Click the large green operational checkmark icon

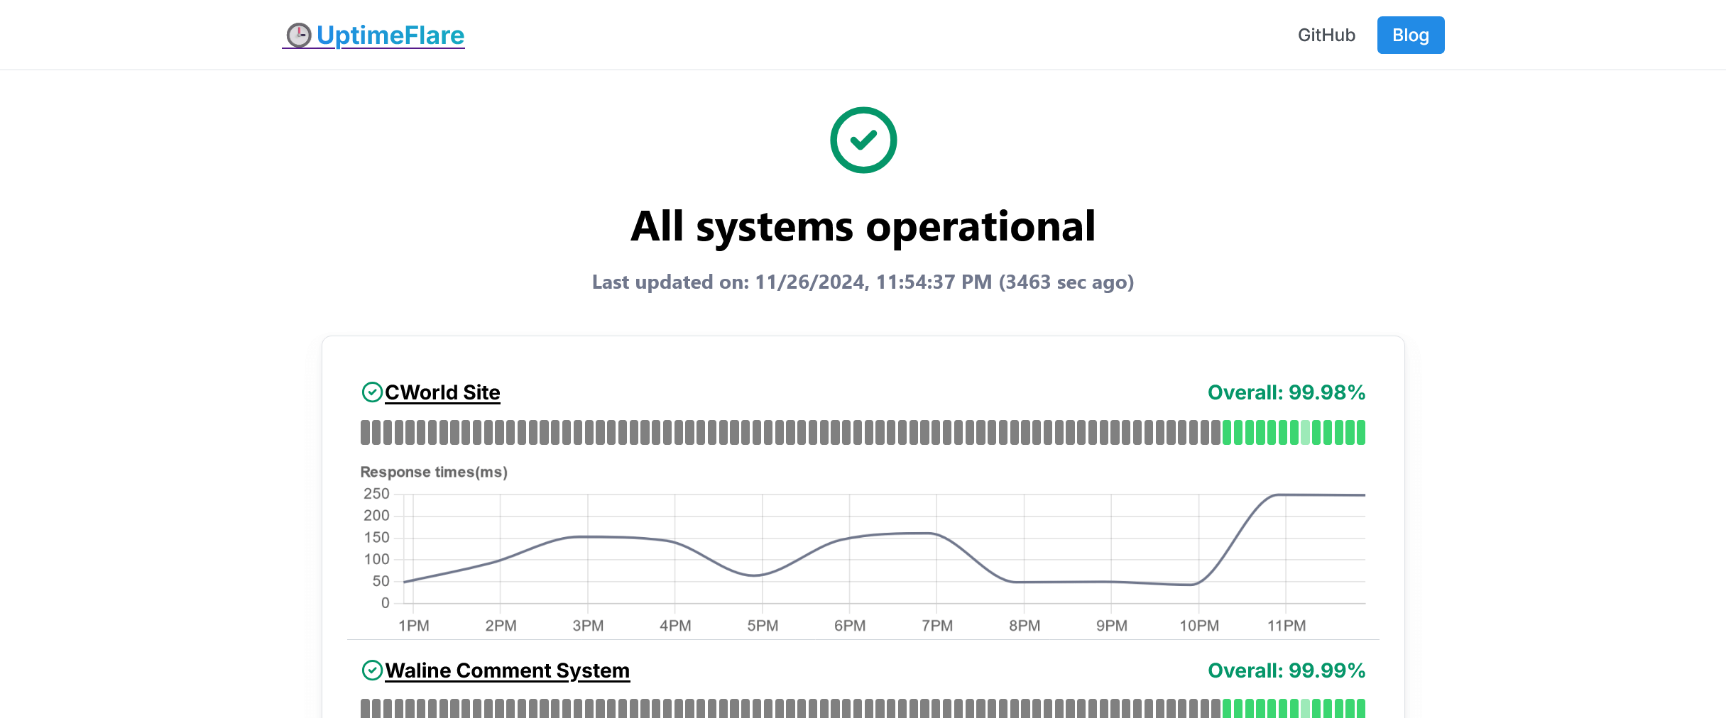coord(863,139)
